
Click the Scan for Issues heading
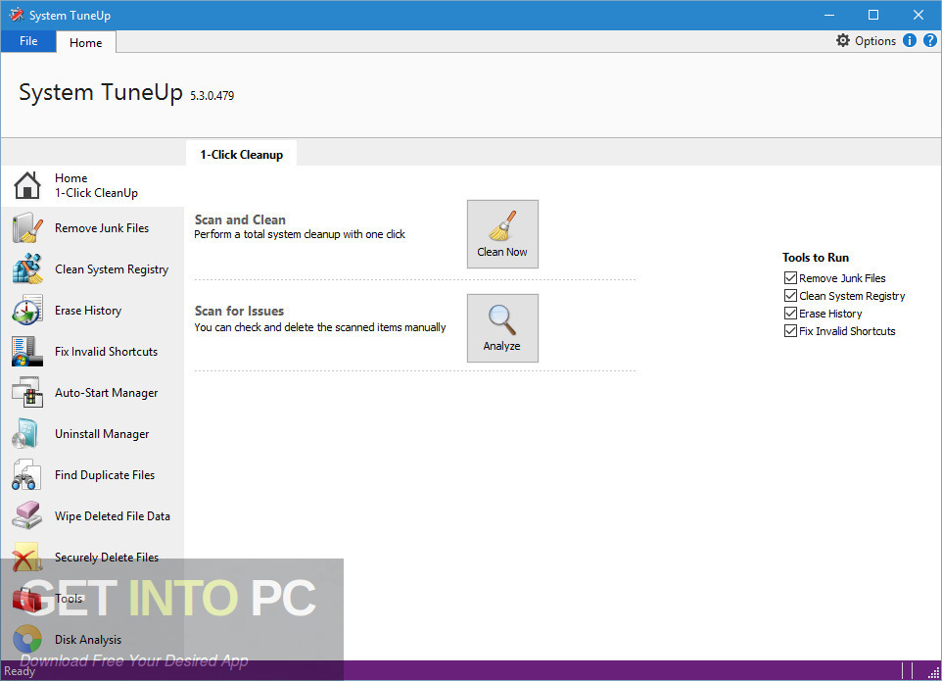coord(239,311)
